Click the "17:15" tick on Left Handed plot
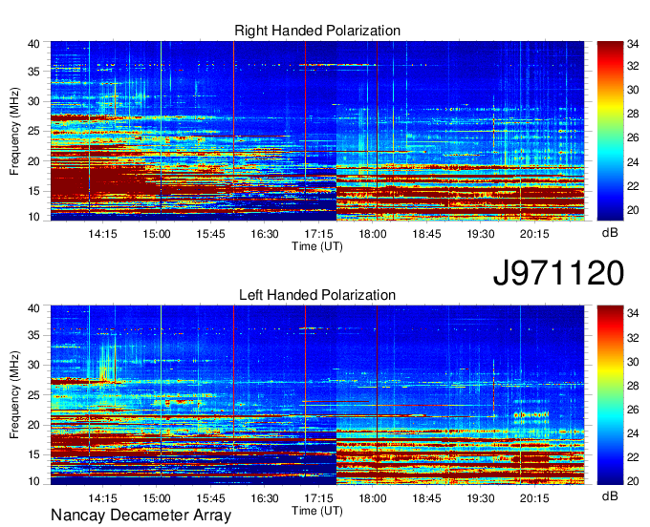The height and width of the screenshot is (527, 650). tap(318, 498)
